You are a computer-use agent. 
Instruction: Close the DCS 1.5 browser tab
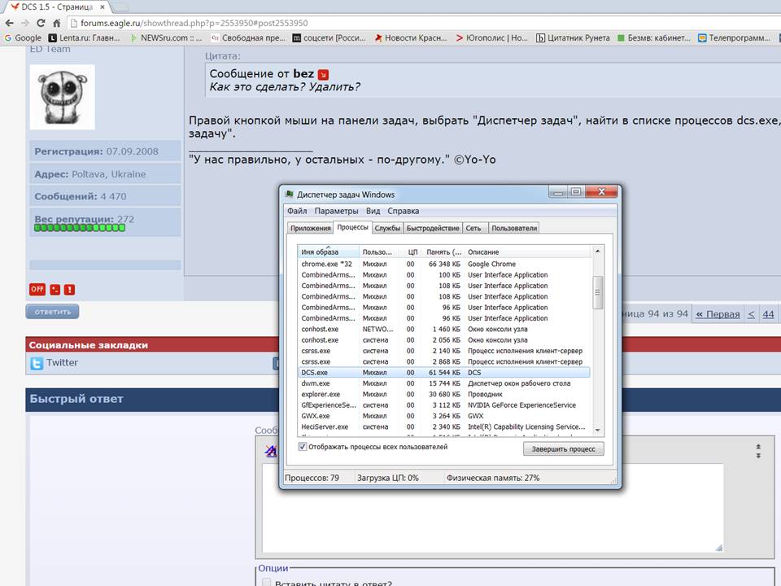103,7
